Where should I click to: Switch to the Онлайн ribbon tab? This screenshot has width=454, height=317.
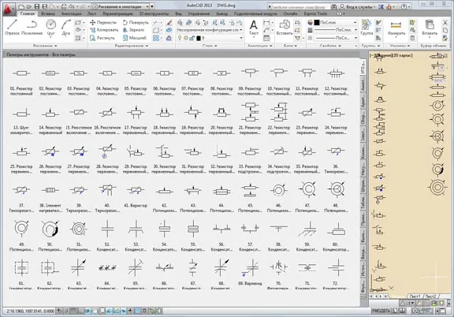click(x=290, y=13)
